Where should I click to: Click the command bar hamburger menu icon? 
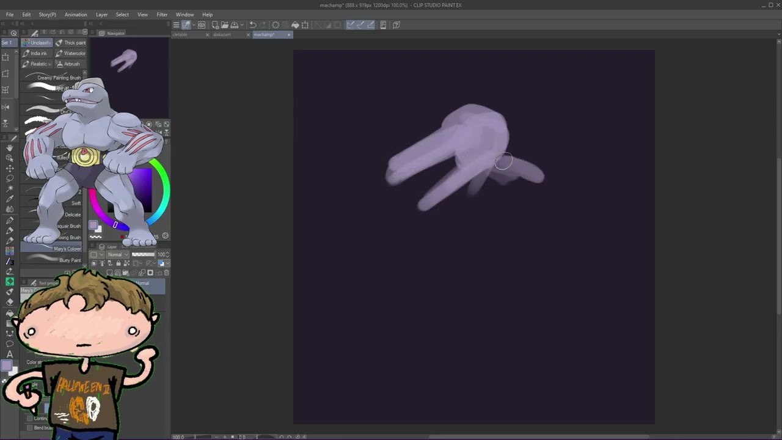click(x=176, y=25)
